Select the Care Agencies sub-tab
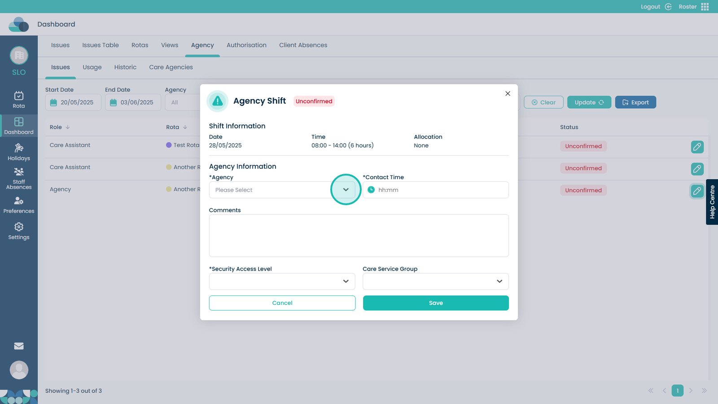The height and width of the screenshot is (404, 718). coord(171,67)
